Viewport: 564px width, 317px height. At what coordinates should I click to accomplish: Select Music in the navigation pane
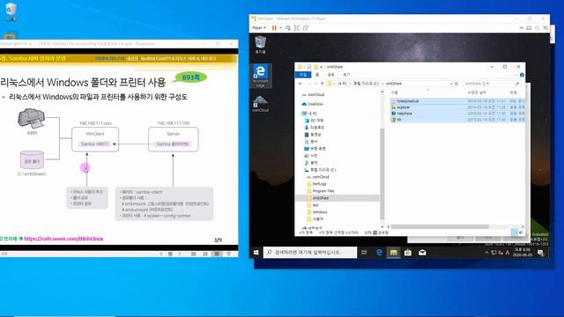pyautogui.click(x=311, y=162)
